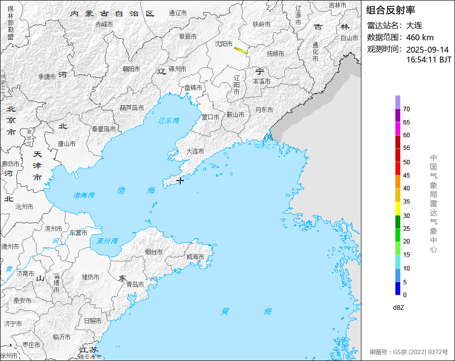Screen dimensions: 455x361
Task: Click the 丹东市 city label
Action: click(264, 110)
